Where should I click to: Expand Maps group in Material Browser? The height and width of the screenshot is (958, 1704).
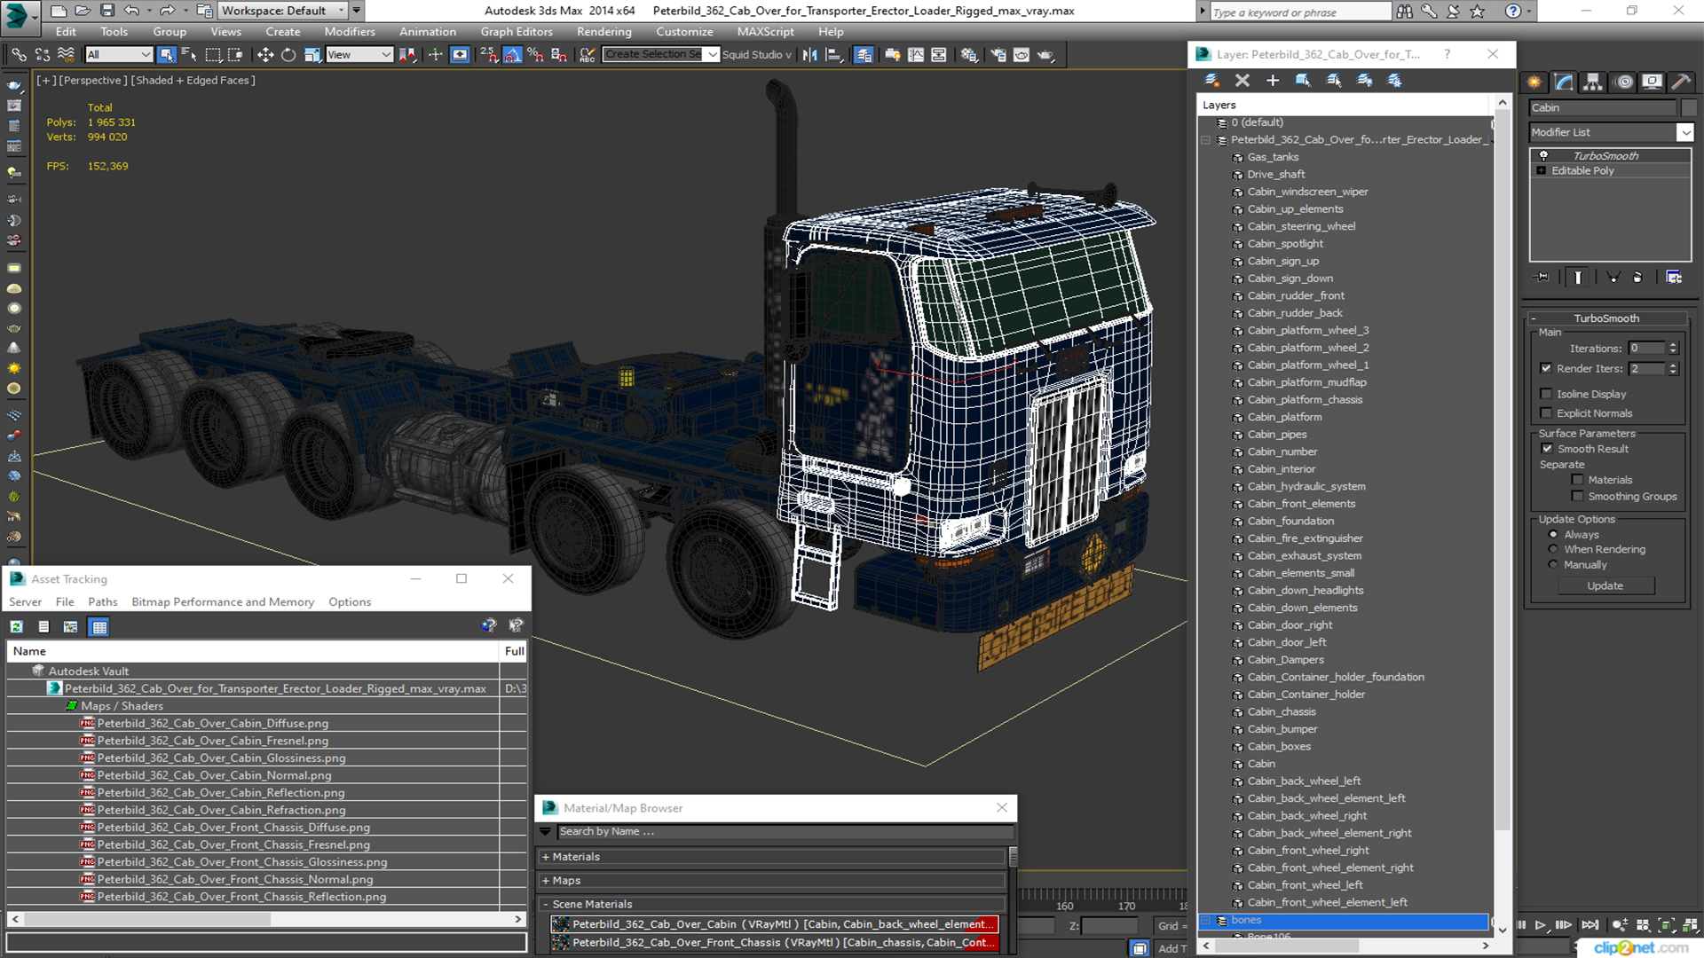[546, 881]
